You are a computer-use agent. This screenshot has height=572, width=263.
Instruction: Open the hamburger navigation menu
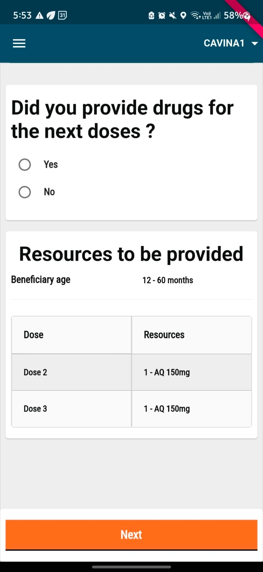[19, 43]
